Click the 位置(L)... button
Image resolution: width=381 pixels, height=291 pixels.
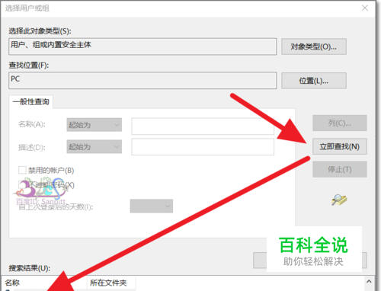(x=314, y=81)
